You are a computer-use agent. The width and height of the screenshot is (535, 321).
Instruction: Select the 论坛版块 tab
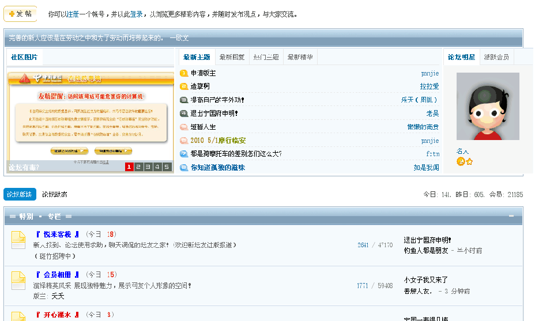20,194
